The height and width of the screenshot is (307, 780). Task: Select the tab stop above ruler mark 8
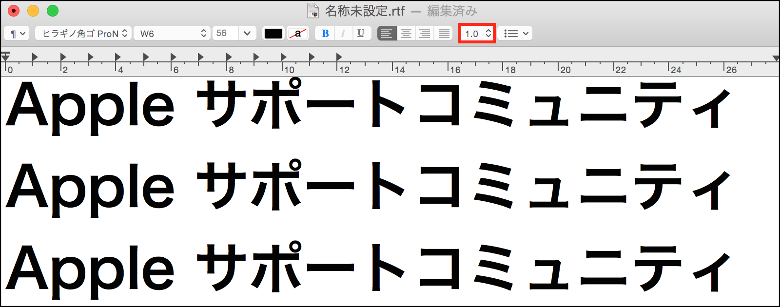point(229,57)
